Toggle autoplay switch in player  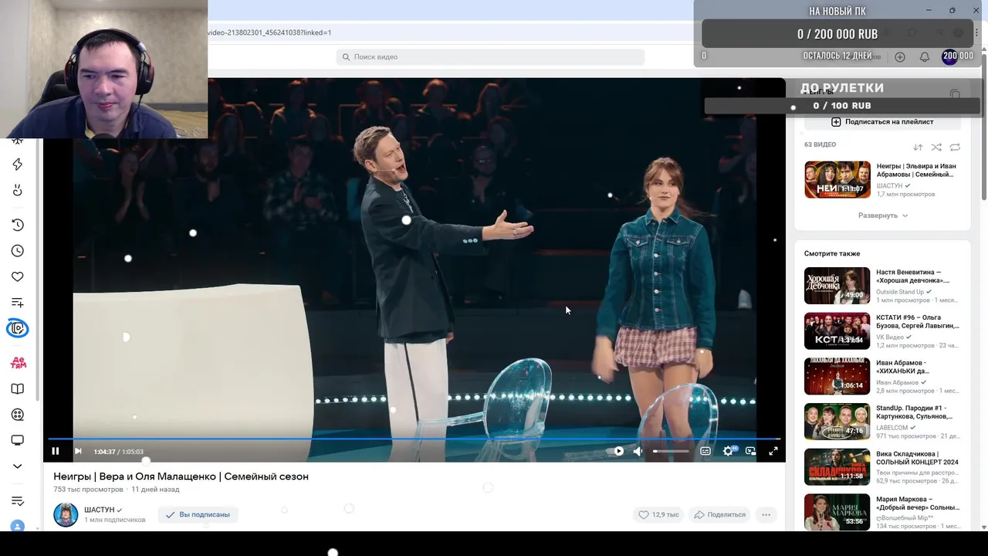pyautogui.click(x=618, y=451)
